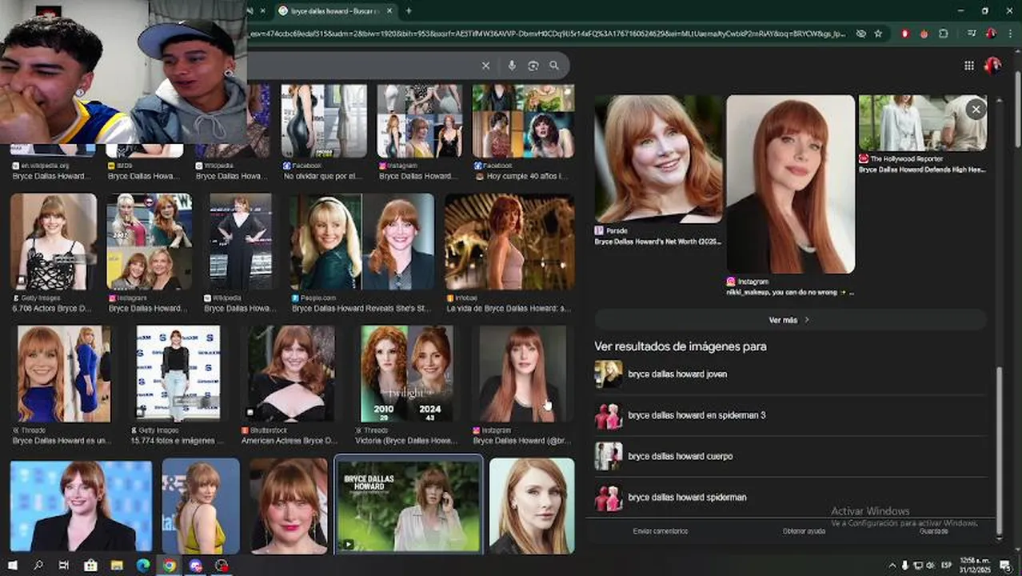The height and width of the screenshot is (576, 1022).
Task: Open the Google apps grid
Action: tap(968, 66)
